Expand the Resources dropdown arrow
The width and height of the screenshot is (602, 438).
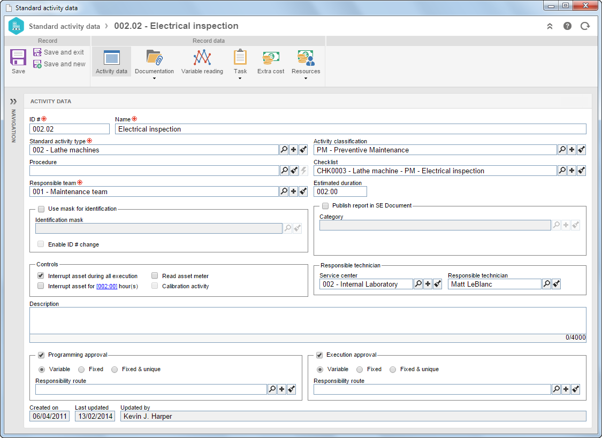click(x=306, y=79)
